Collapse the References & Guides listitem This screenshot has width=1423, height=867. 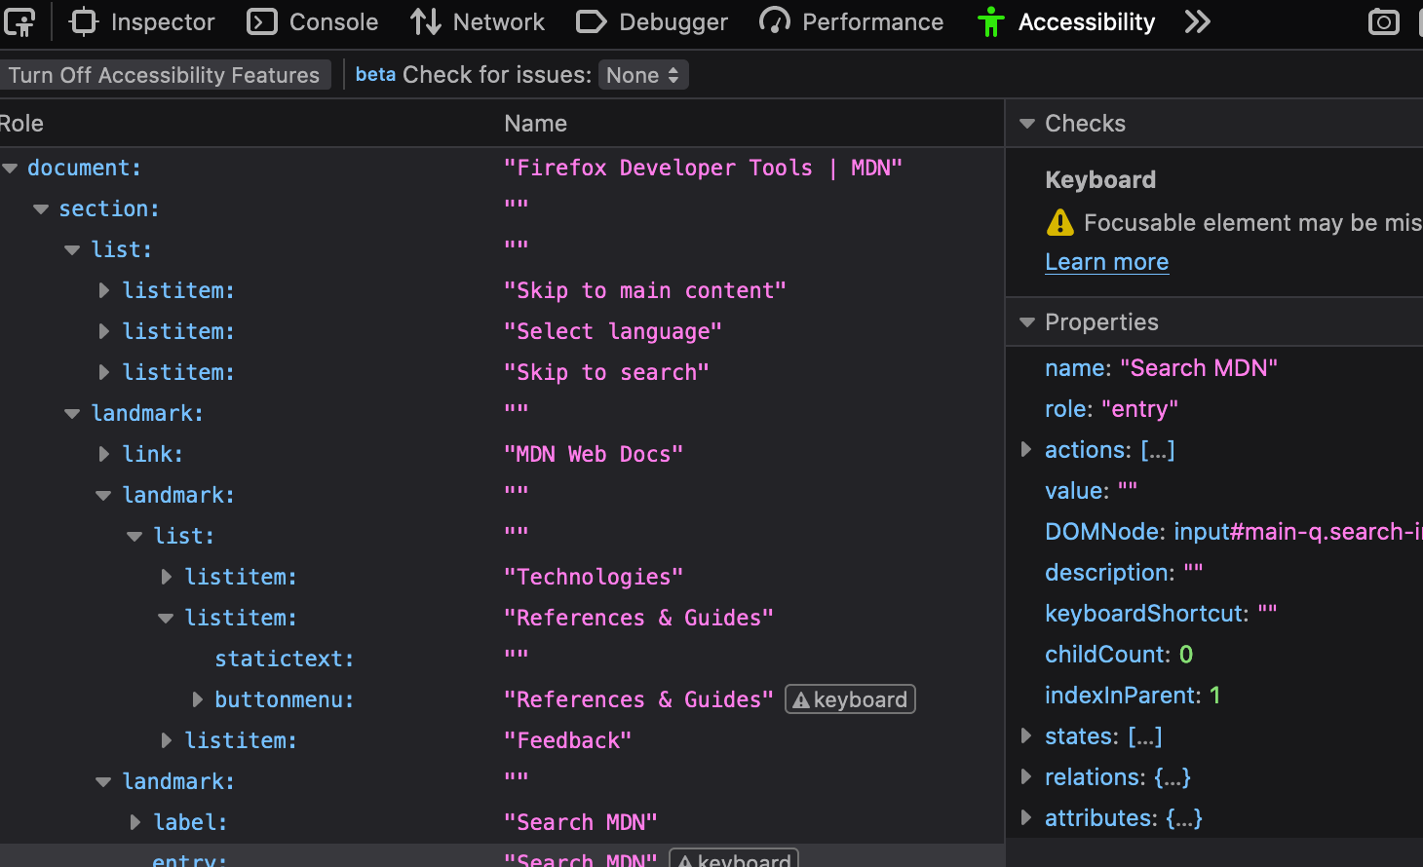166,618
